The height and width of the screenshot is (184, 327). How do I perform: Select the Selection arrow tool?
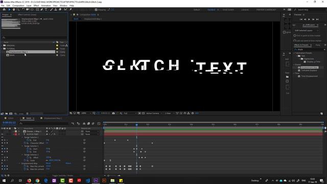[x=9, y=10]
